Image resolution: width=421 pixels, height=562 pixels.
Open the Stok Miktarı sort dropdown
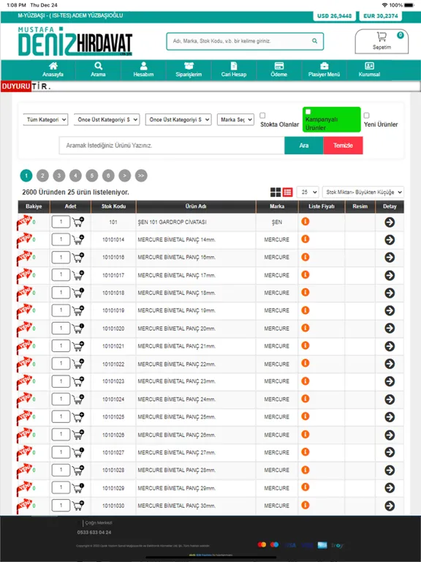click(x=363, y=192)
